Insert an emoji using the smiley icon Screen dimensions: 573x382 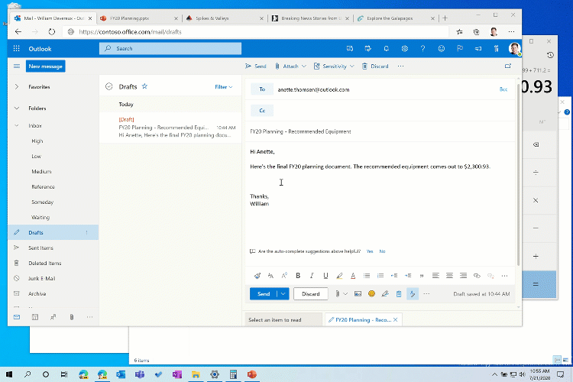[x=371, y=293]
